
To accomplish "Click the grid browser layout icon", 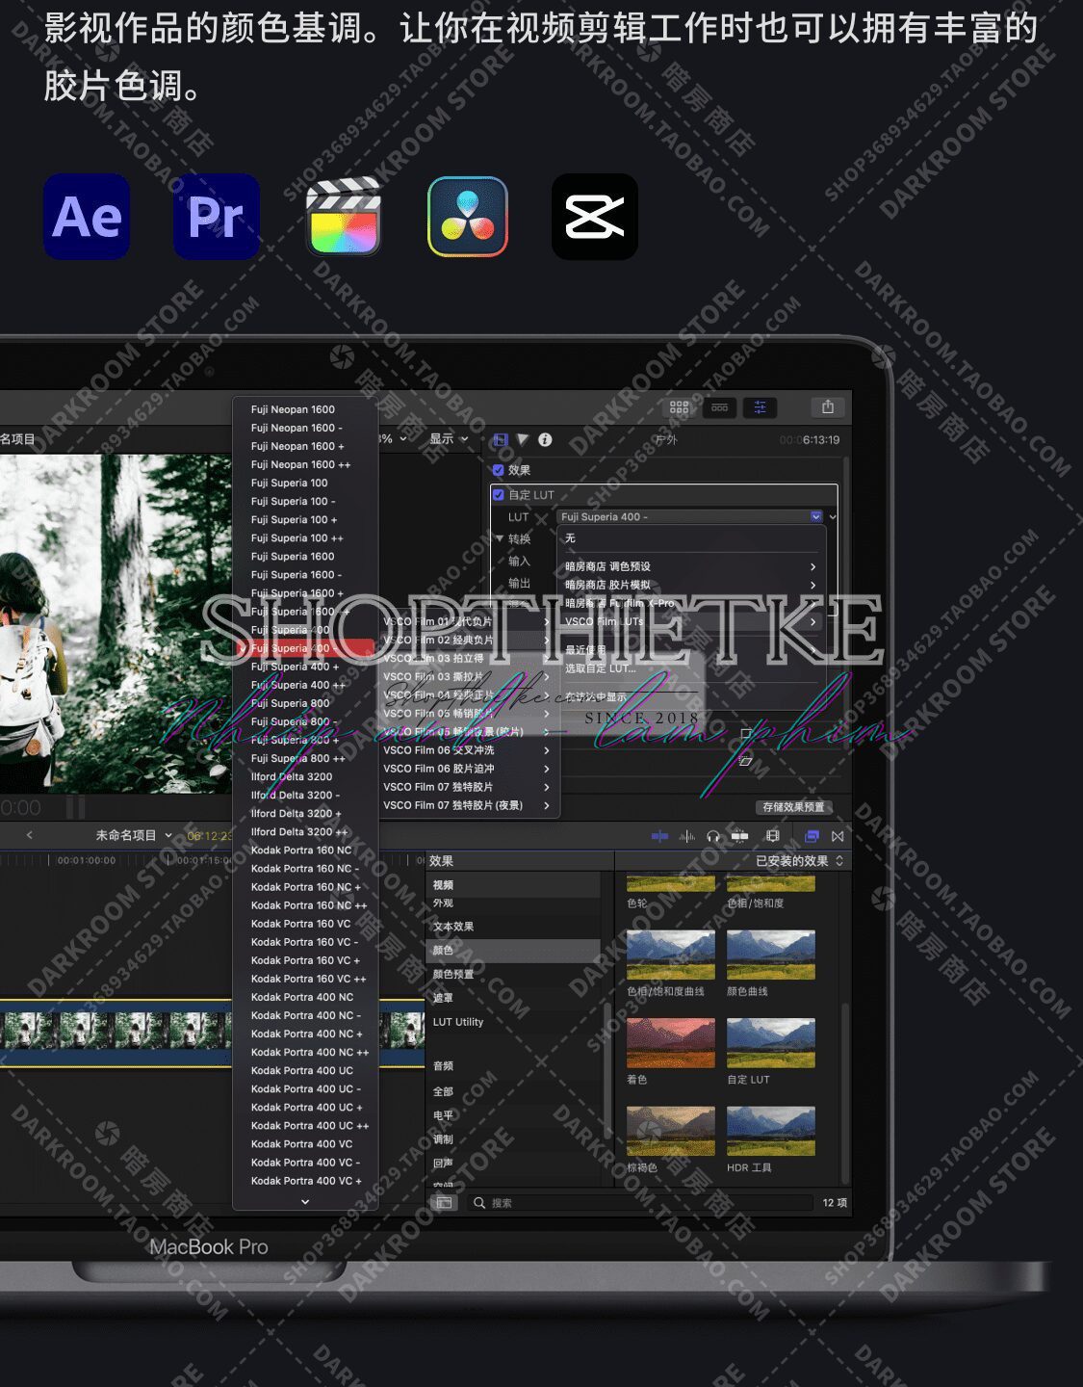I will point(679,407).
